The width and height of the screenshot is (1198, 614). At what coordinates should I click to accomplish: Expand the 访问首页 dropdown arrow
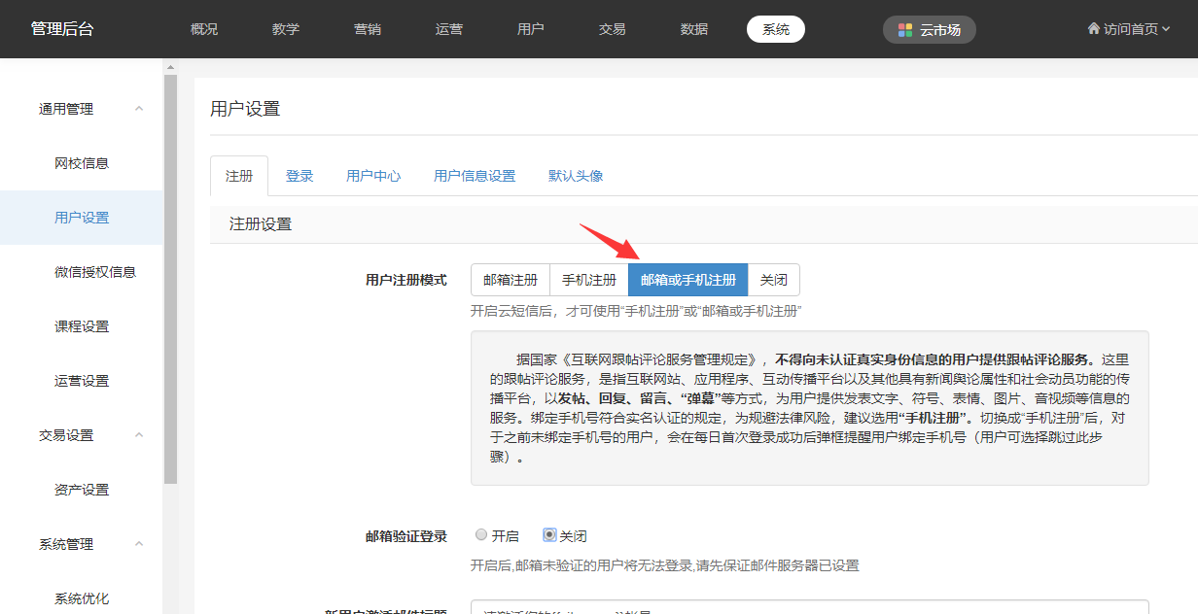click(1166, 29)
